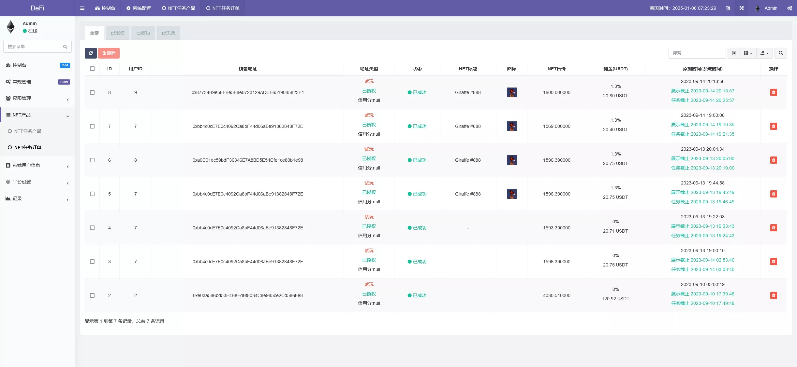Click the table 搜索 input field
Image resolution: width=797 pixels, height=367 pixels.
pos(697,53)
